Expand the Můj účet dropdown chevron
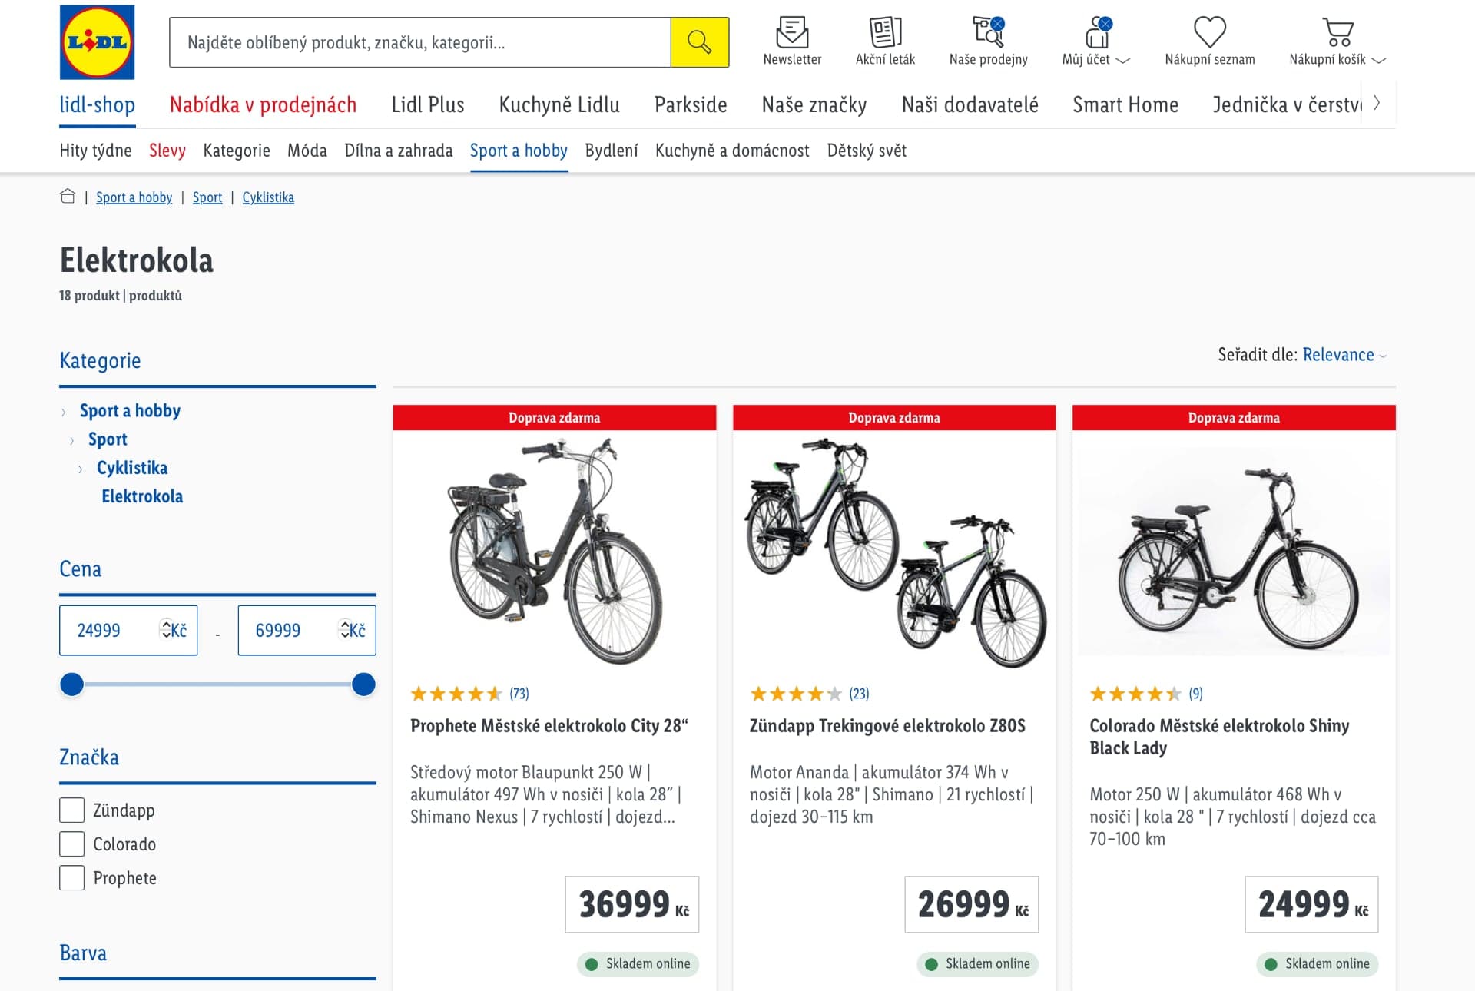Screen dimensions: 1475x991 click(x=1122, y=60)
